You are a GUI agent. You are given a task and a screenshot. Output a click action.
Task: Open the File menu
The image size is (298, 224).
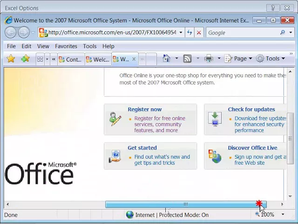click(11, 46)
